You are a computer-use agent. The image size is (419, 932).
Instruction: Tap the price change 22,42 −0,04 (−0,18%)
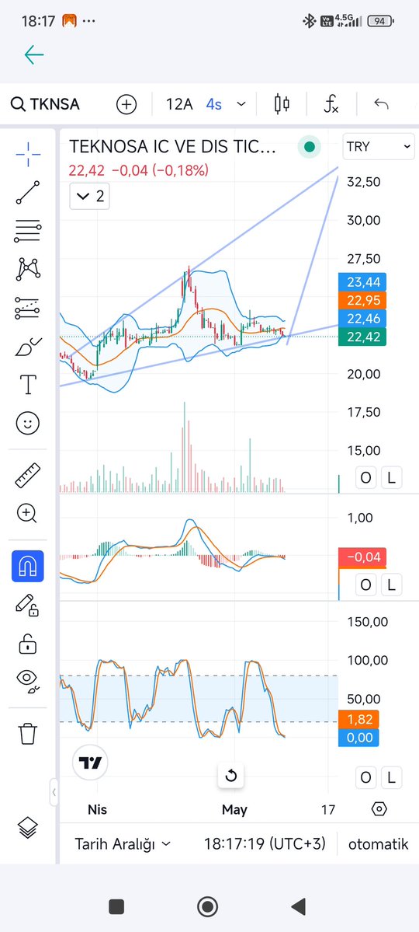[139, 171]
